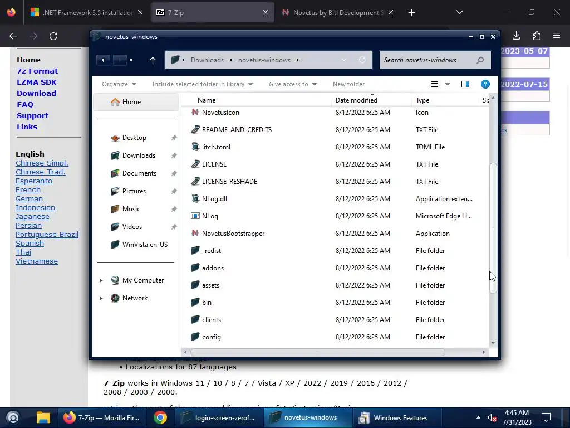Open File Explorer taskbar icon
Image resolution: width=570 pixels, height=428 pixels.
43,417
